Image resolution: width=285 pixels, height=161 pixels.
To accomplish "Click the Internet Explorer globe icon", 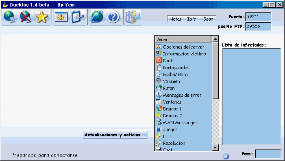I will pos(97,17).
